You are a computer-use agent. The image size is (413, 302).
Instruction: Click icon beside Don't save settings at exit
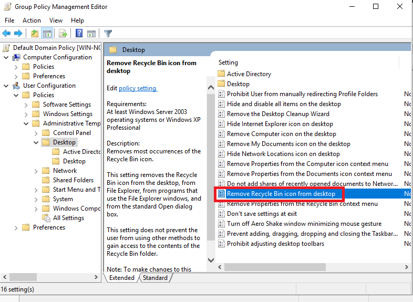click(222, 214)
